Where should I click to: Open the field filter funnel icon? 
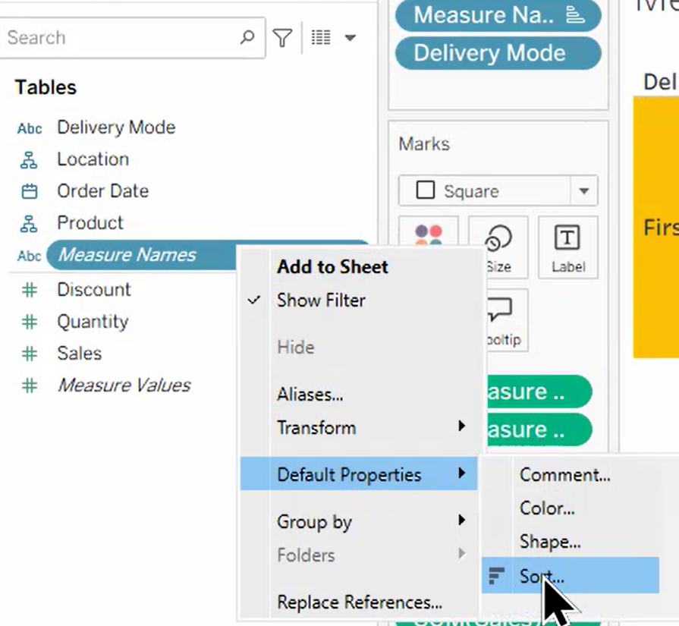pos(282,38)
